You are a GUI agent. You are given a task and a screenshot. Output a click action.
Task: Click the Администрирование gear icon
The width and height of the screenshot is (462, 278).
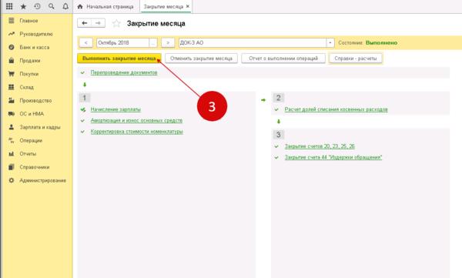pyautogui.click(x=12, y=180)
